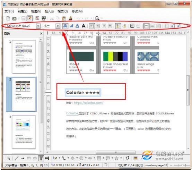Open the zoom magnifier tool
The image size is (192, 170).
[97, 18]
